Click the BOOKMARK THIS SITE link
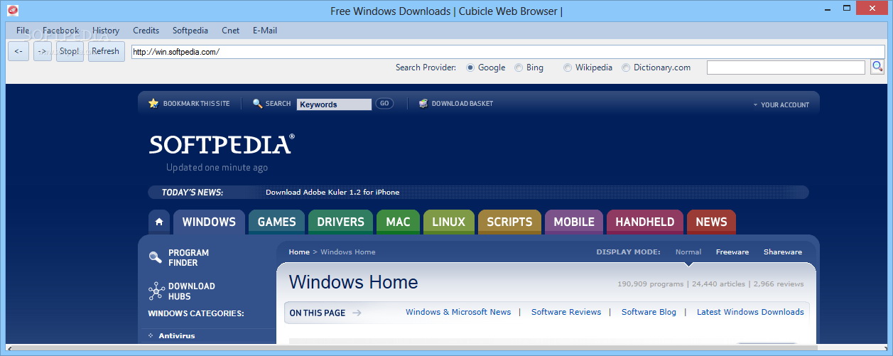 tap(197, 104)
